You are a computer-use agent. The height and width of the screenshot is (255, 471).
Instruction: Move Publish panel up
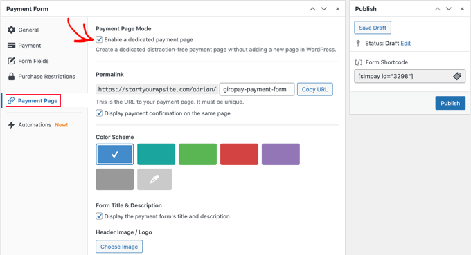(437, 9)
